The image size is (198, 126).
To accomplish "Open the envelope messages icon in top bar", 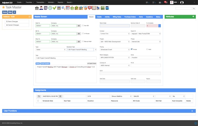I will tap(160, 2).
